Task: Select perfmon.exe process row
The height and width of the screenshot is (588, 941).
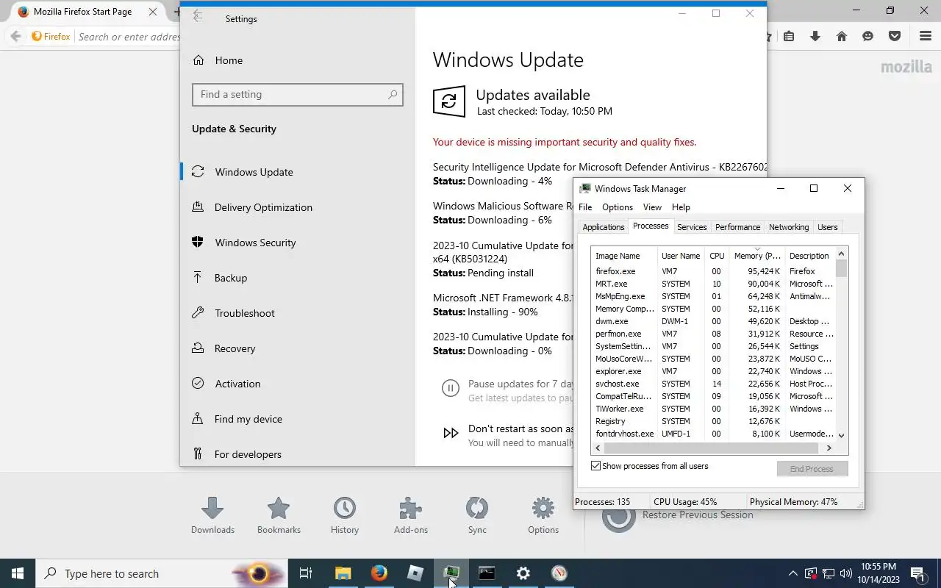Action: tap(713, 334)
